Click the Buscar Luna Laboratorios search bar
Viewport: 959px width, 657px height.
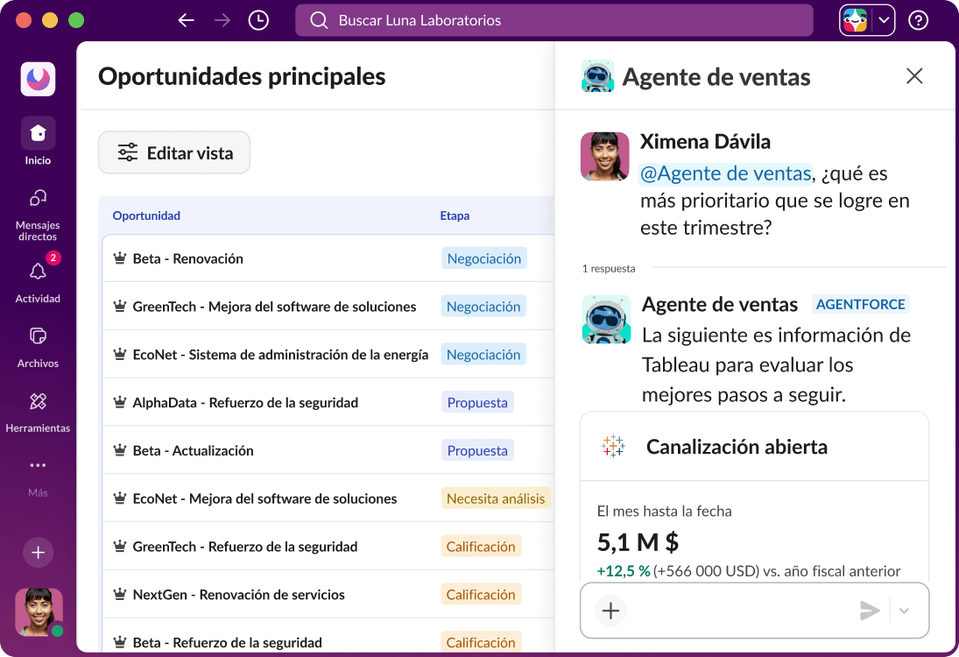tap(554, 19)
